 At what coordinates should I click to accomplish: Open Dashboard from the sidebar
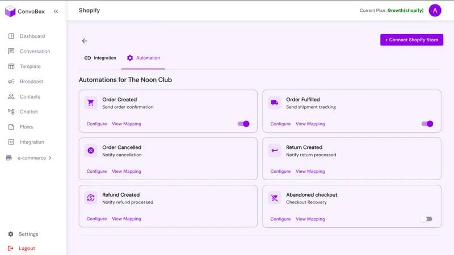(32, 36)
